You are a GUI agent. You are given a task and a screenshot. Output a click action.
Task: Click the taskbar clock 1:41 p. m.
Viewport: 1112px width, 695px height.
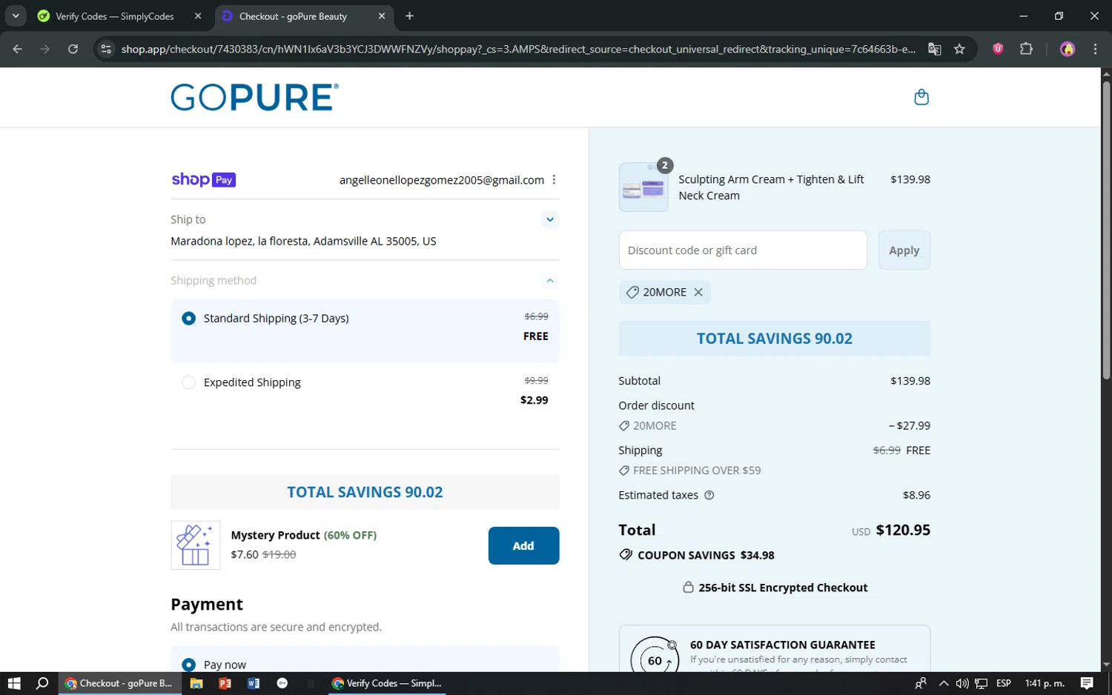pyautogui.click(x=1045, y=683)
